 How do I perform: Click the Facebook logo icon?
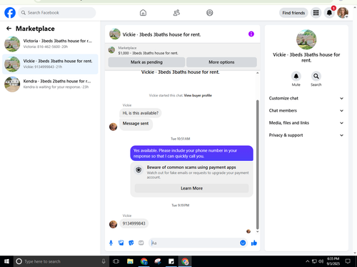click(10, 13)
